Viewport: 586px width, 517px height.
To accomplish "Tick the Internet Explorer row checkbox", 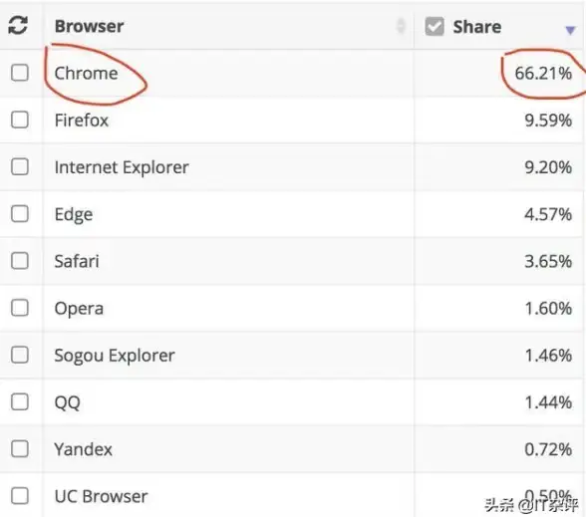I will 20,166.
